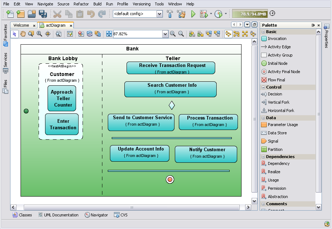Collapse the Dependencies palette section
The height and width of the screenshot is (229, 332).
(263, 157)
